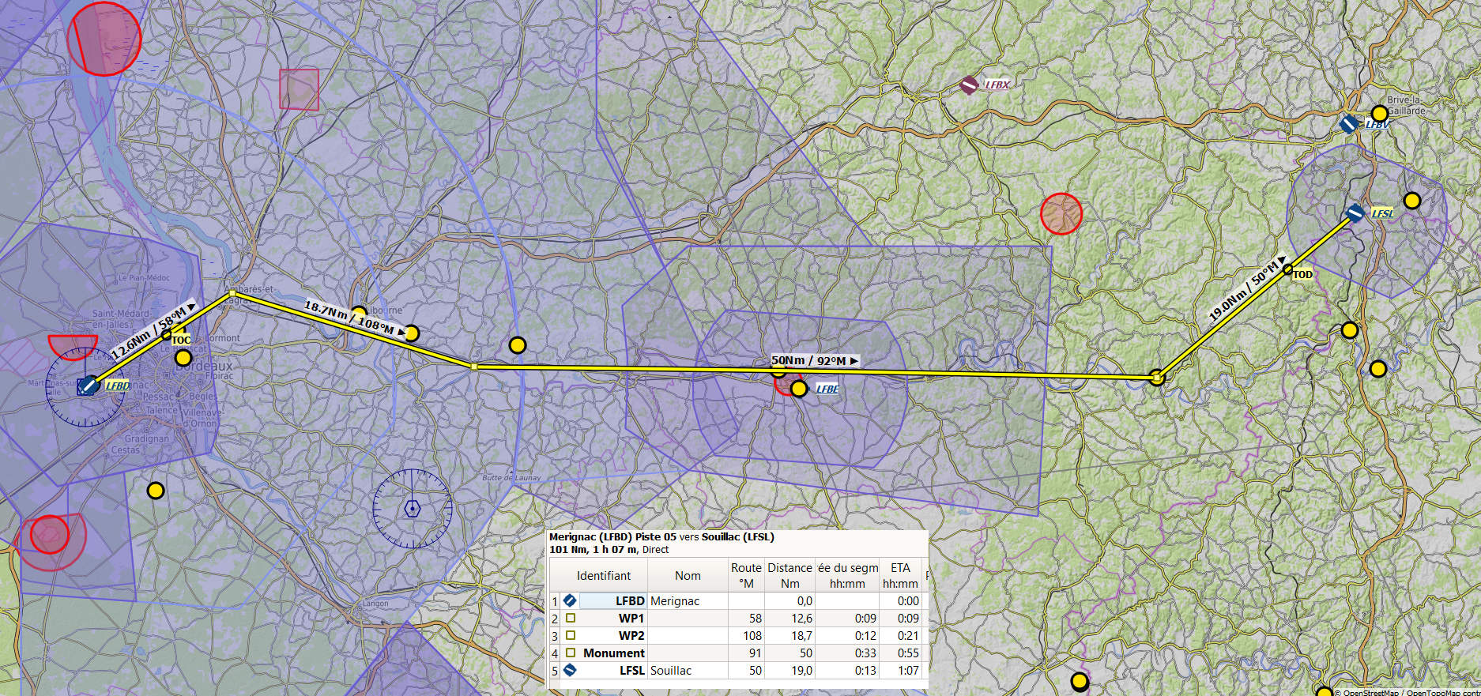Click the ETA hh:mm column header
Image resolution: width=1481 pixels, height=696 pixels.
900,576
